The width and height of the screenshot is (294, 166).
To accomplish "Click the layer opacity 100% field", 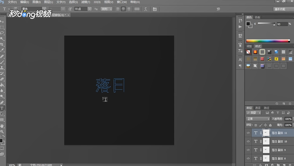I will click(x=288, y=119).
